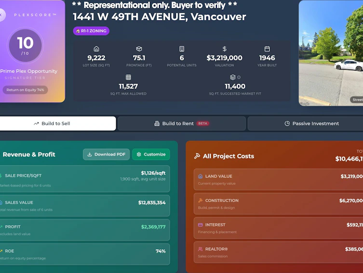Screen dimensions: 363x273
Task: Click the 11,400 suggested market fit value
Action: tap(235, 86)
